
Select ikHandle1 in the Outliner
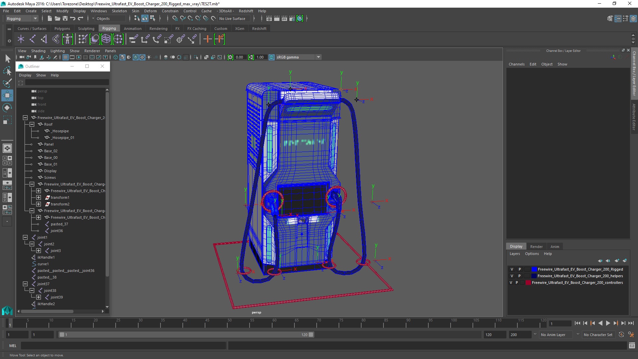click(46, 257)
